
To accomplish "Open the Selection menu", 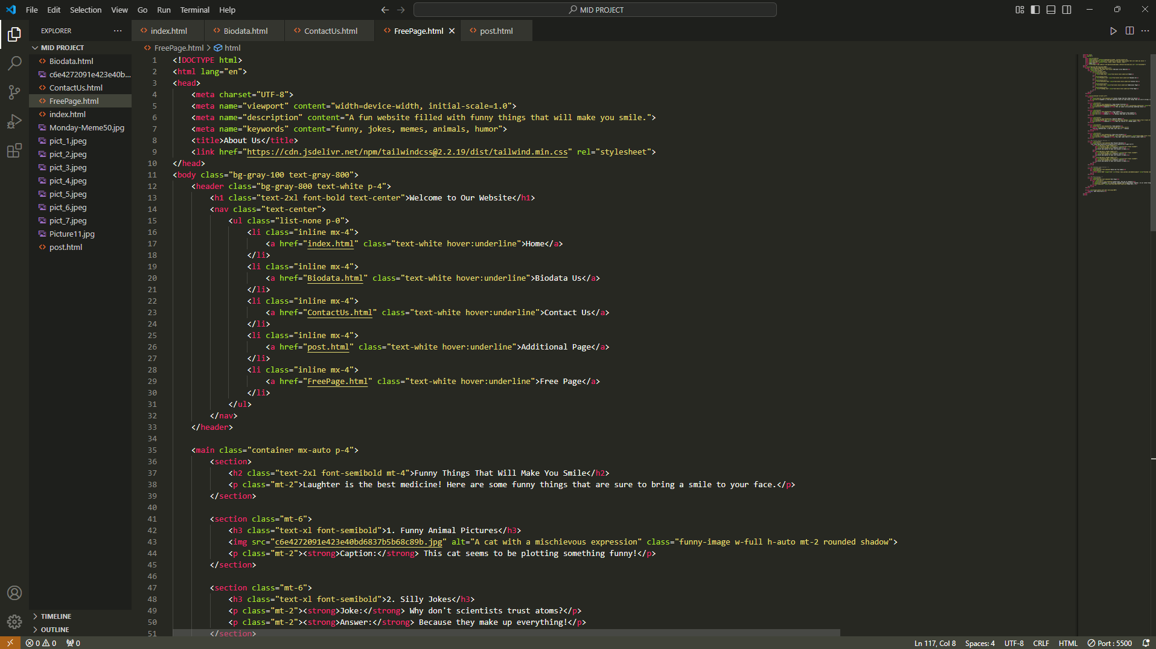I will [x=86, y=10].
